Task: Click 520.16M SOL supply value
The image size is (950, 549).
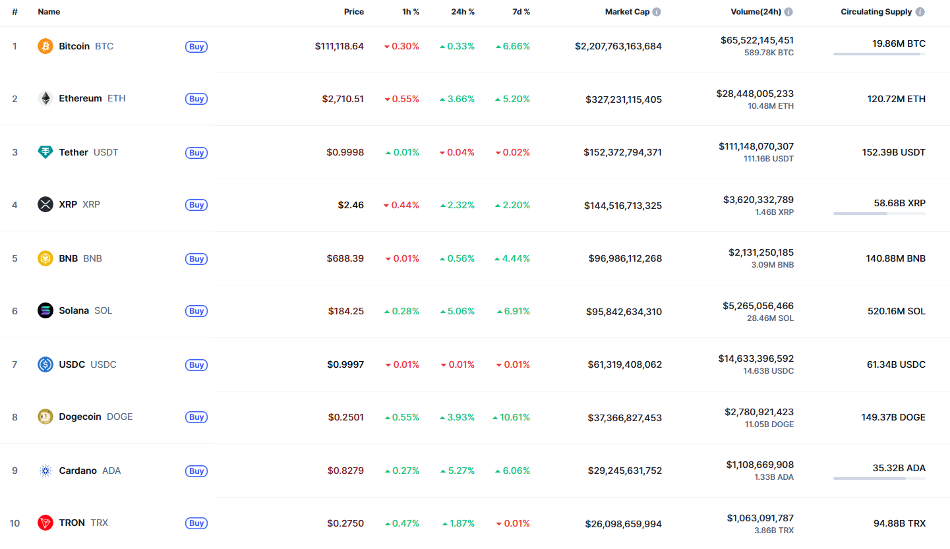Action: [897, 311]
